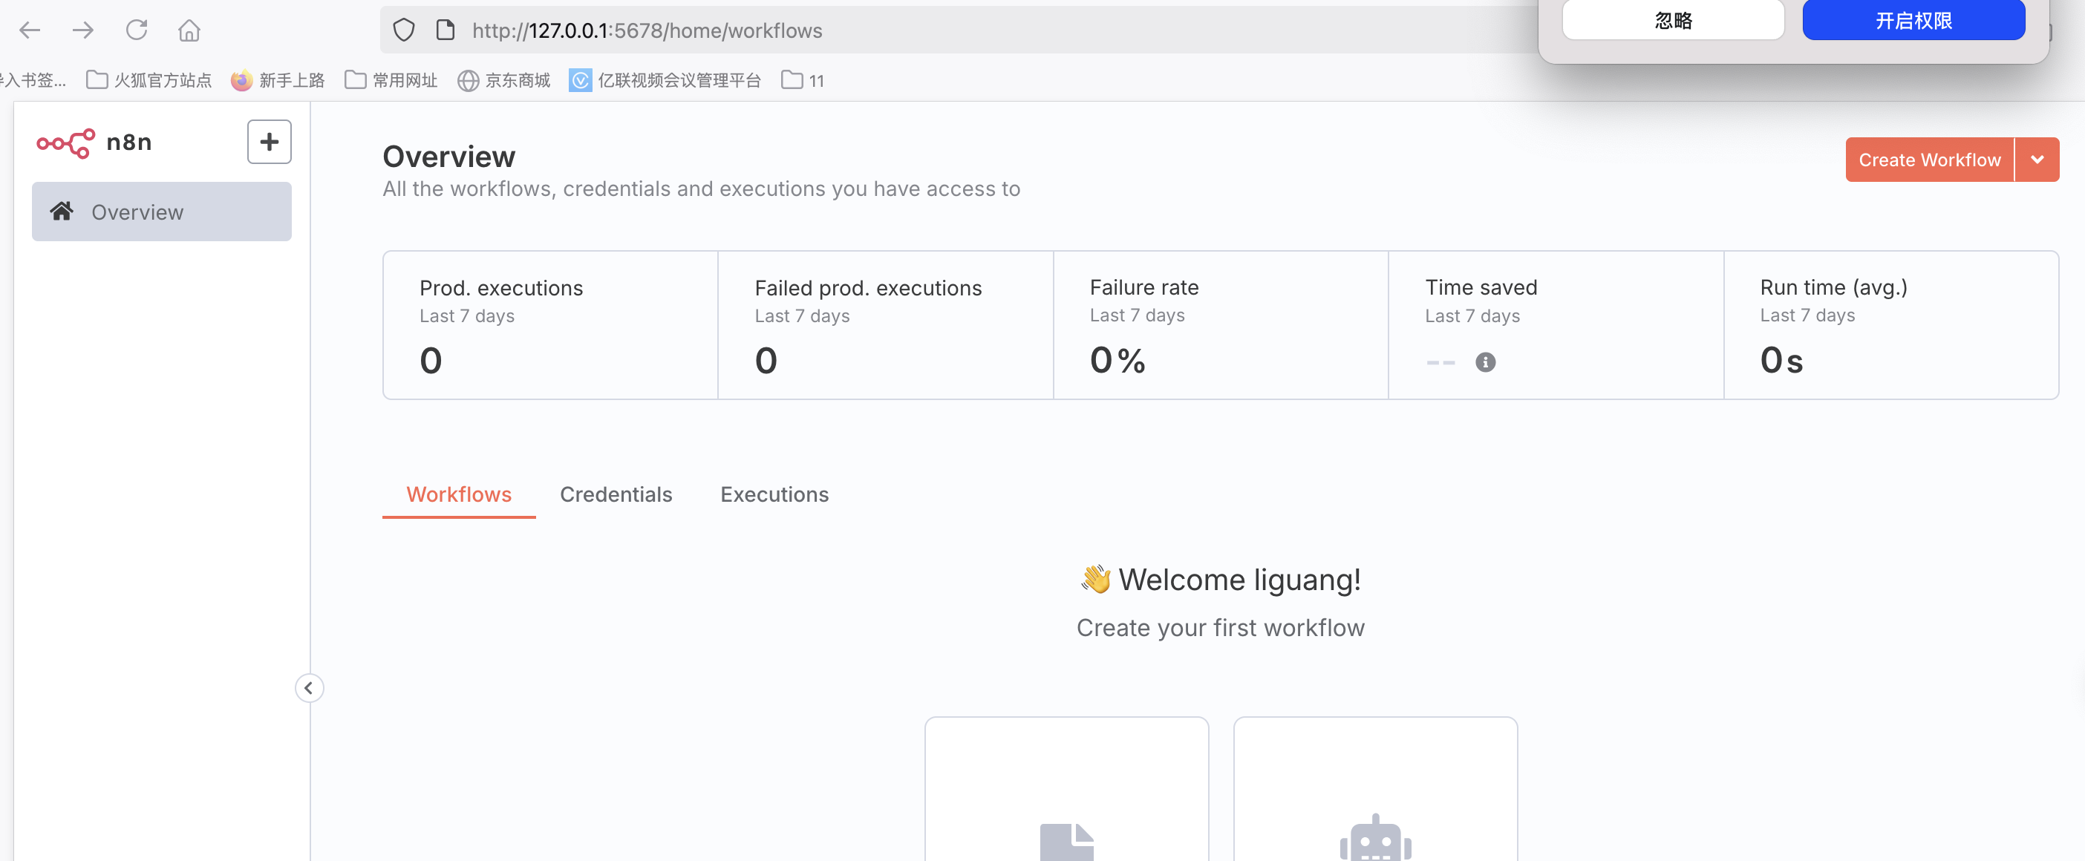The image size is (2085, 861).
Task: Open the plus add menu in sidebar
Action: coord(270,142)
